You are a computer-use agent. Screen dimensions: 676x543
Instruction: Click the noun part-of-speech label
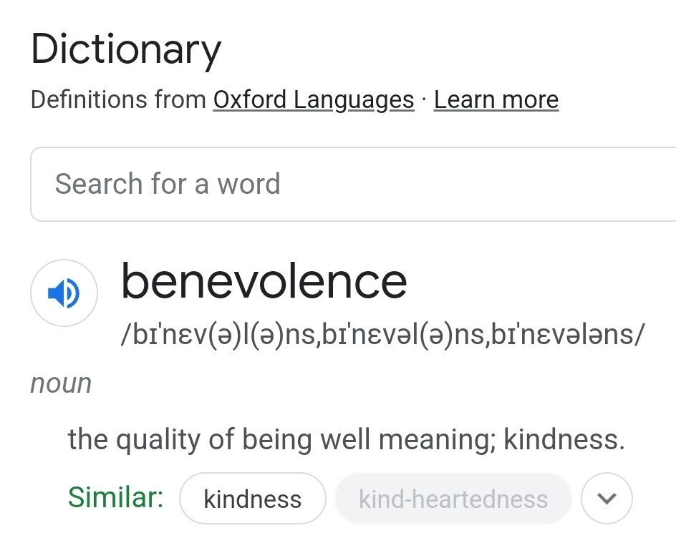click(x=61, y=383)
